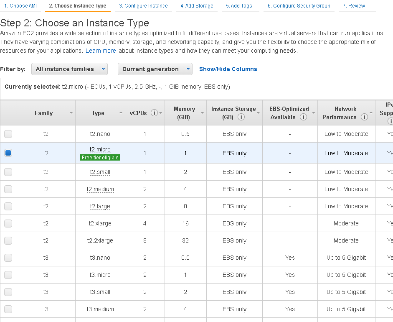Open Family column sort arrow

coord(71,113)
